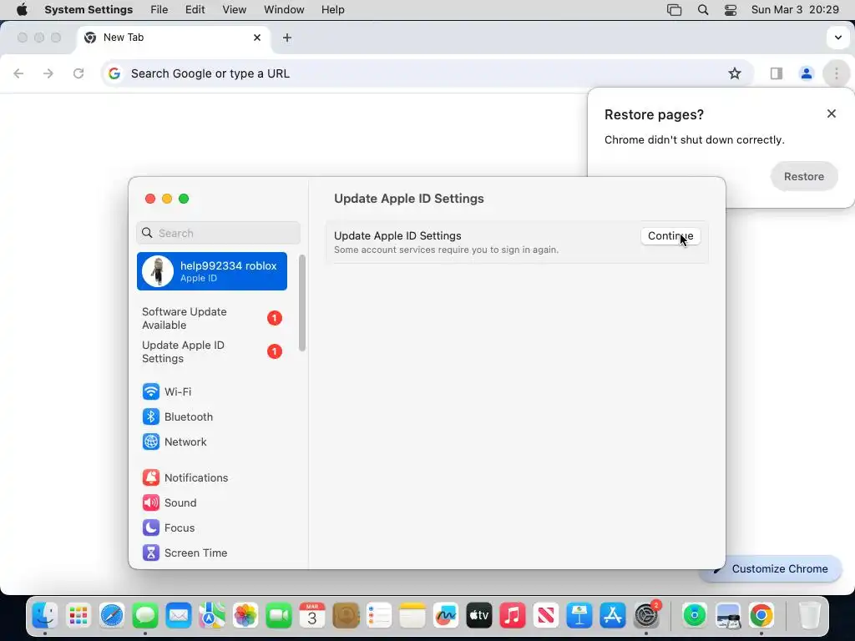Image resolution: width=855 pixels, height=641 pixels.
Task: Open Apple TV from the Dock
Action: 478,616
